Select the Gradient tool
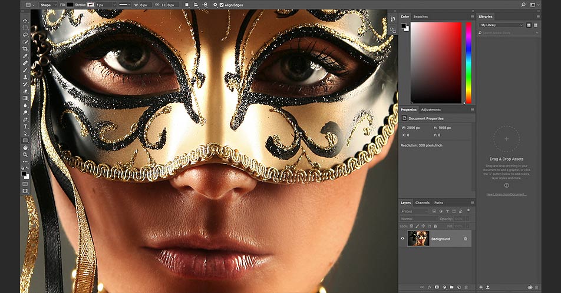The width and height of the screenshot is (561, 293). click(25, 98)
